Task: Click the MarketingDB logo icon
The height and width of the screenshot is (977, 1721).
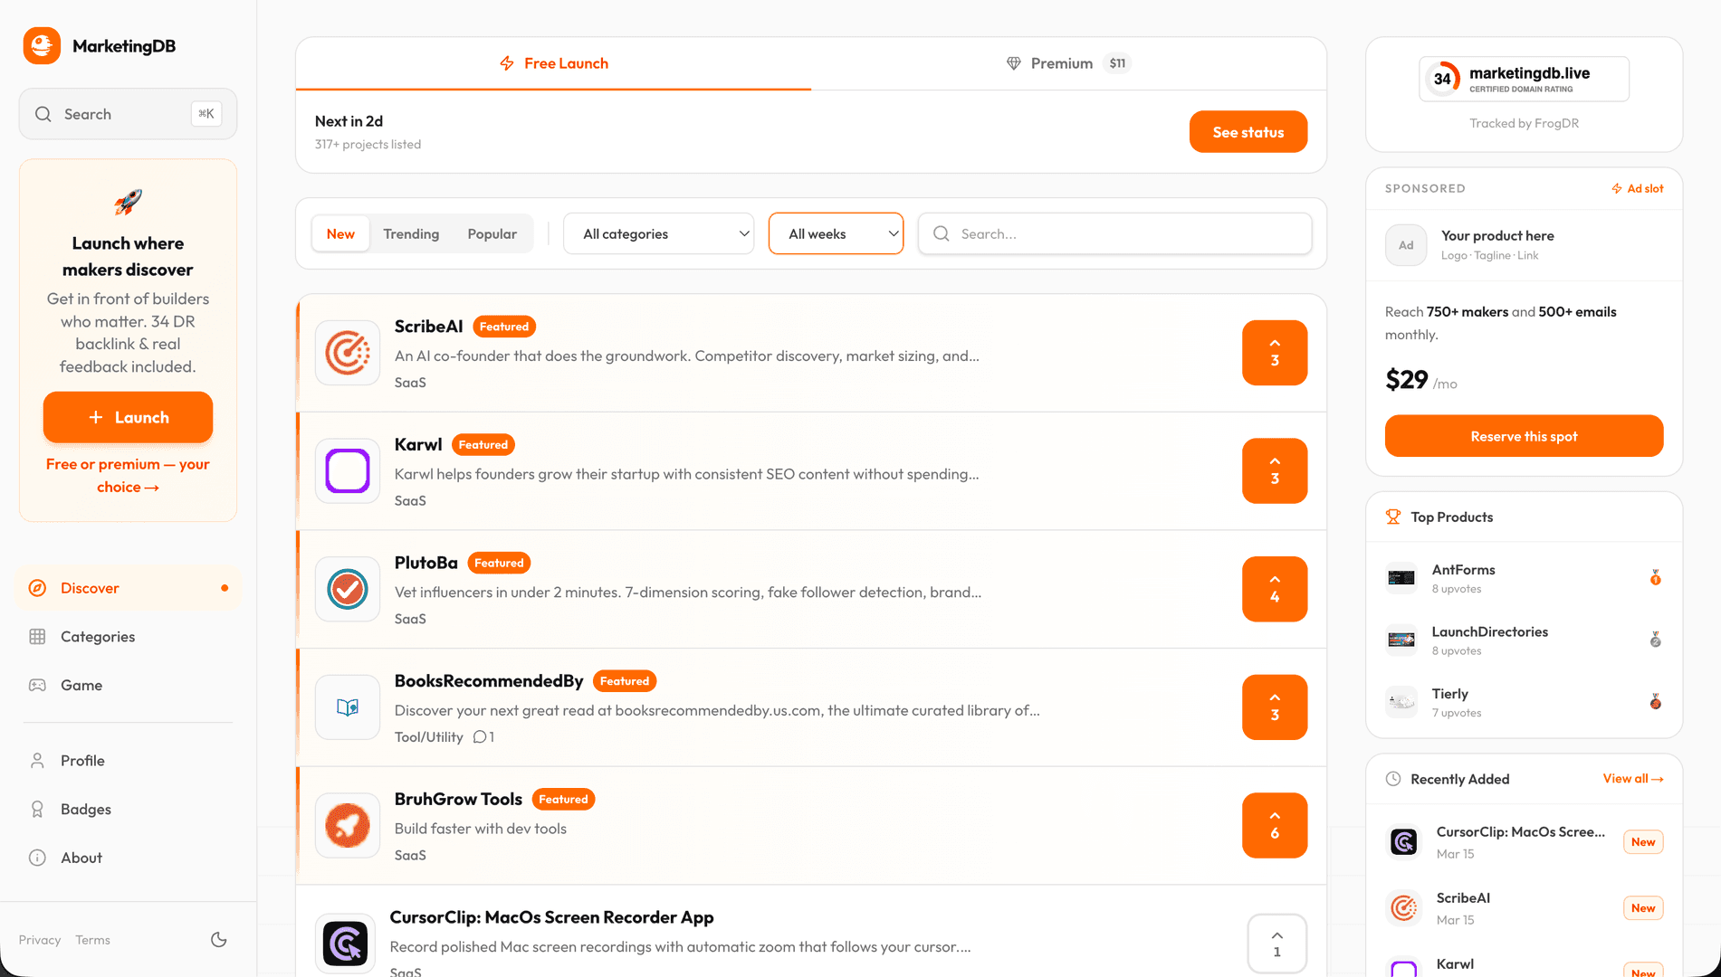Action: 42,46
